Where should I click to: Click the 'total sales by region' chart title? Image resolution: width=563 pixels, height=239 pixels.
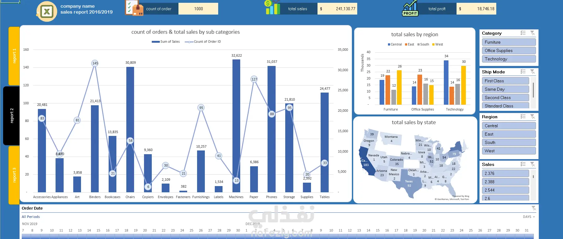pyautogui.click(x=415, y=34)
